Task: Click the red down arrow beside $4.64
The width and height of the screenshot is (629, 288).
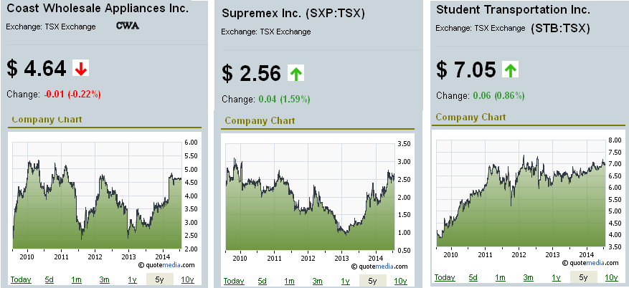Action: (80, 69)
